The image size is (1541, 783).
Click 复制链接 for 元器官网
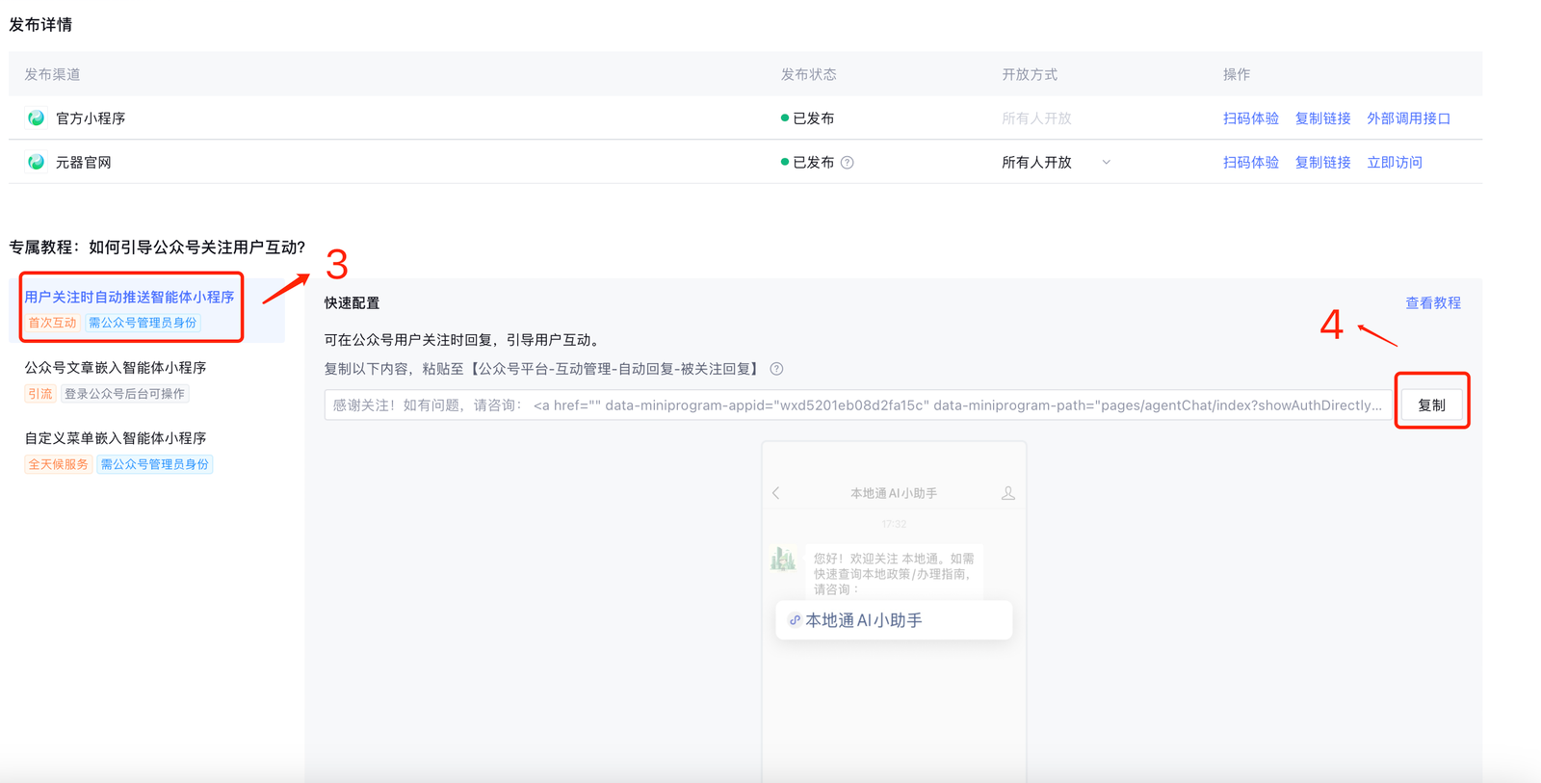[x=1322, y=163]
